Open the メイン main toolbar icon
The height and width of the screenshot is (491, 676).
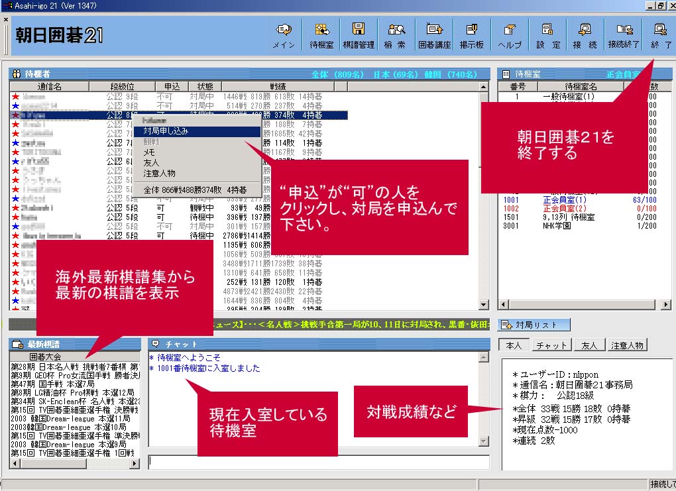(284, 35)
